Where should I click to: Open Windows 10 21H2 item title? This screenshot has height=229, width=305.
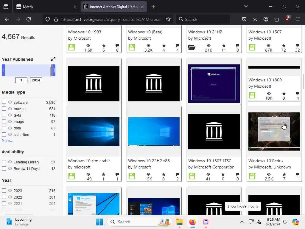coord(205,32)
